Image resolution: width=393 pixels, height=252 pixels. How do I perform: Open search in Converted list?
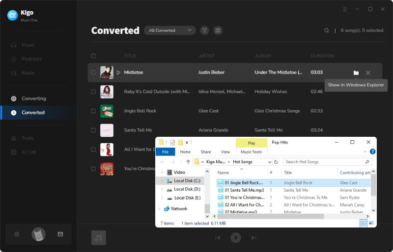click(x=327, y=30)
